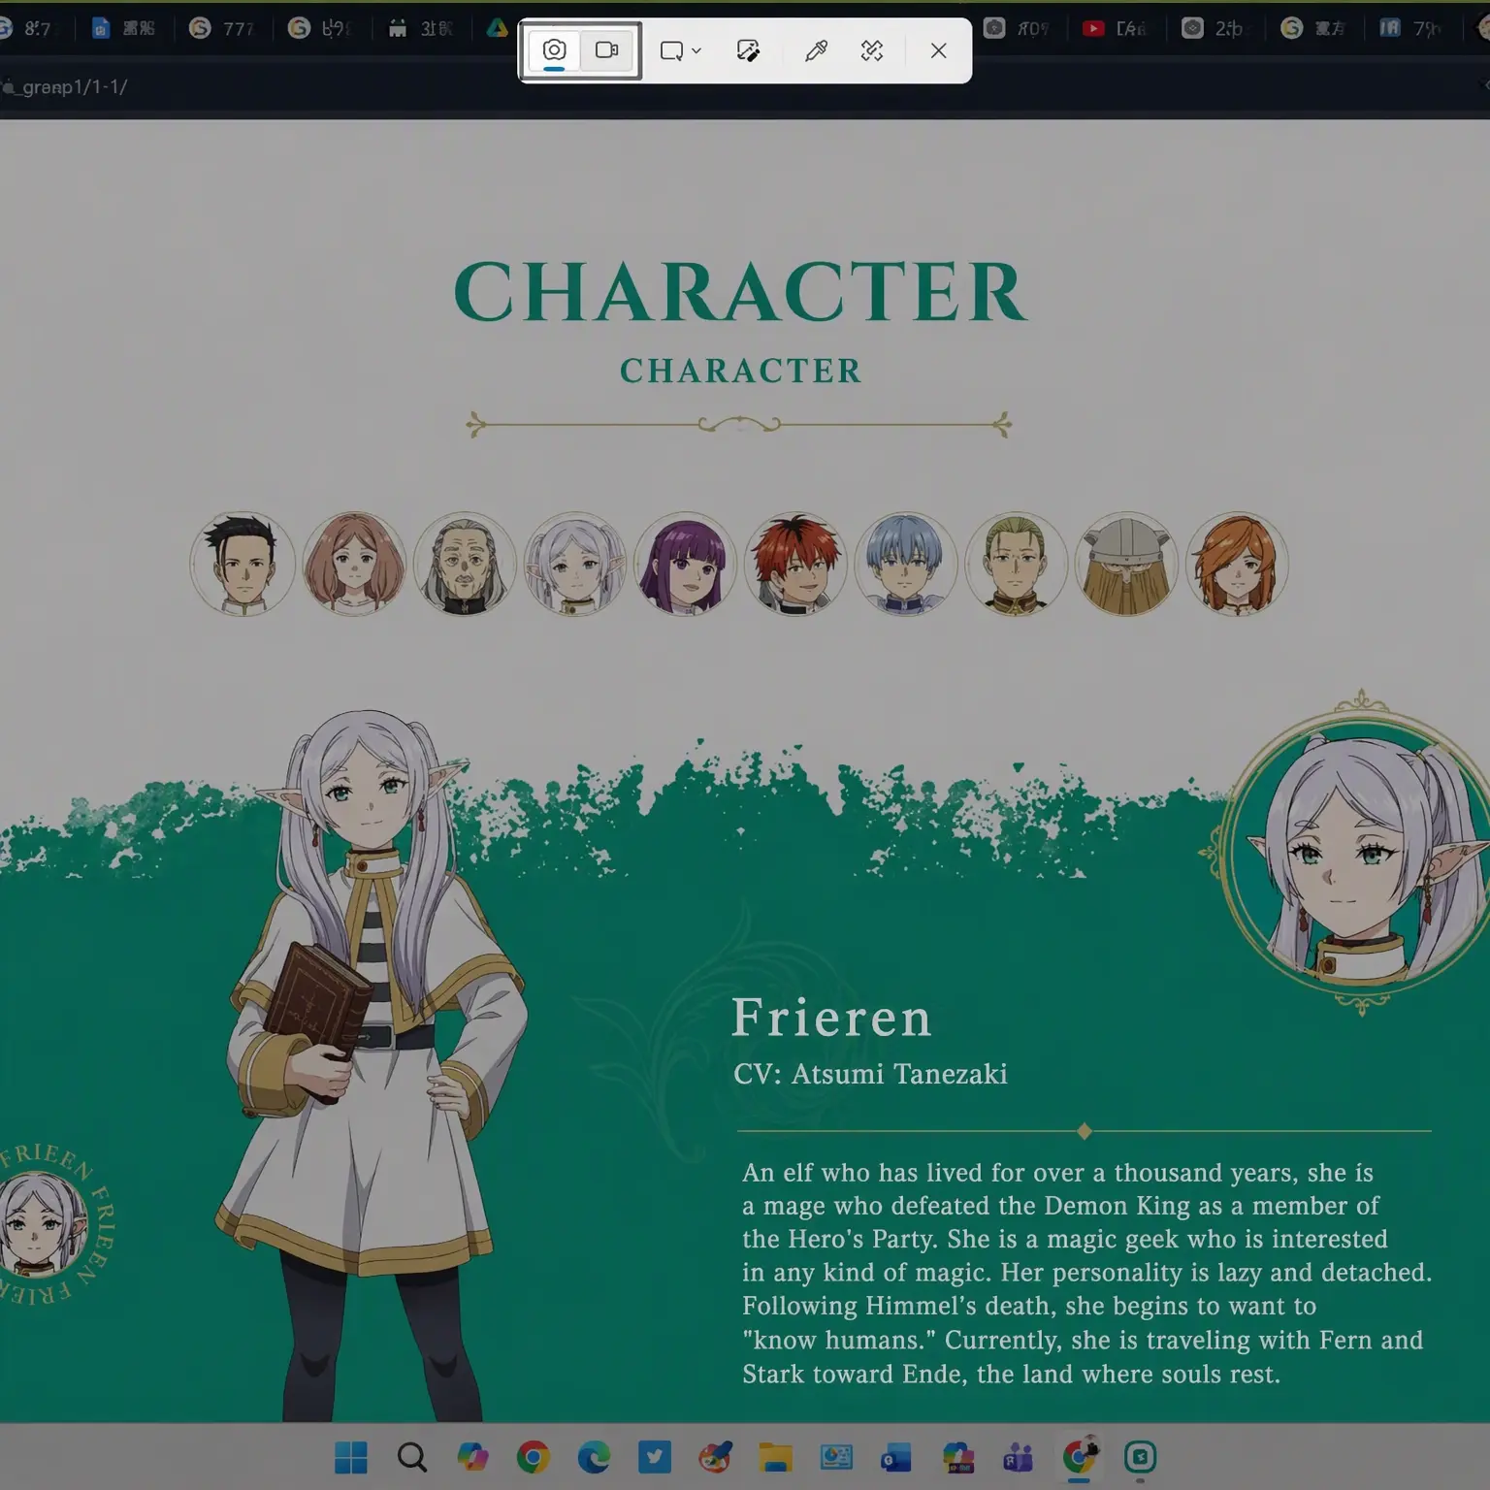The width and height of the screenshot is (1490, 1490).
Task: Select the purple-haired girl character portrait
Action: pyautogui.click(x=686, y=564)
